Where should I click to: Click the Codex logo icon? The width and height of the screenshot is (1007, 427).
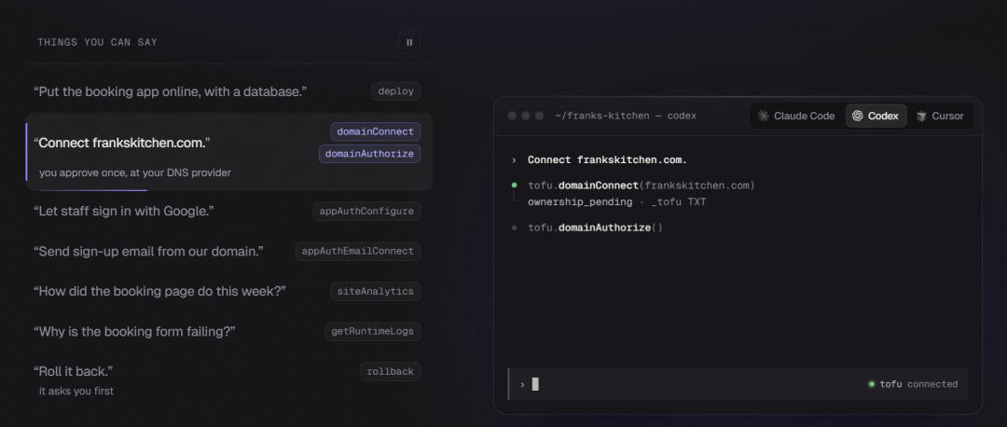[858, 116]
